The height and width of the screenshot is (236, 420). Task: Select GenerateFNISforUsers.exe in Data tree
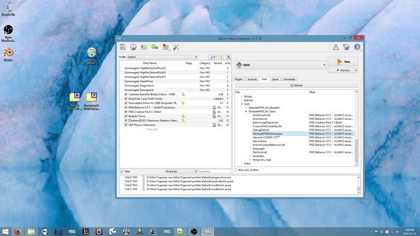[267, 134]
